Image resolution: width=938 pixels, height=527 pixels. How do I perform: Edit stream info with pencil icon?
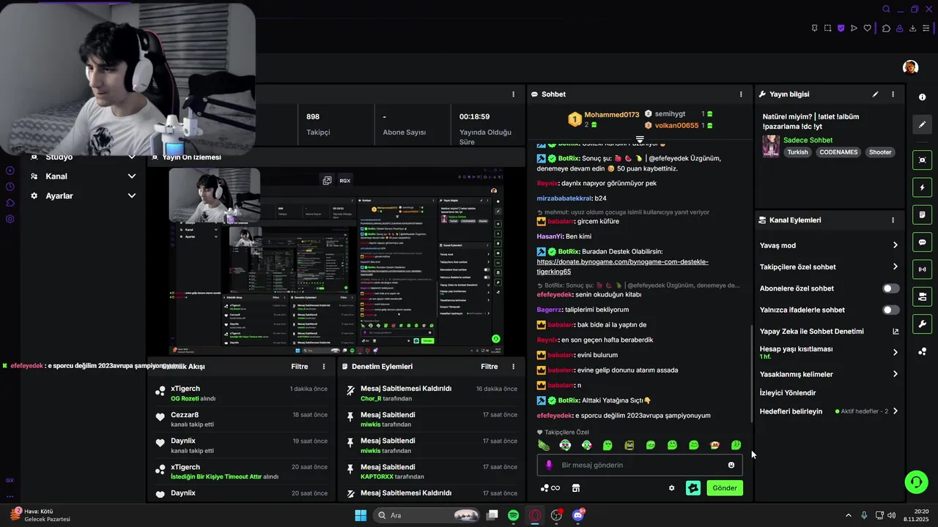point(875,94)
